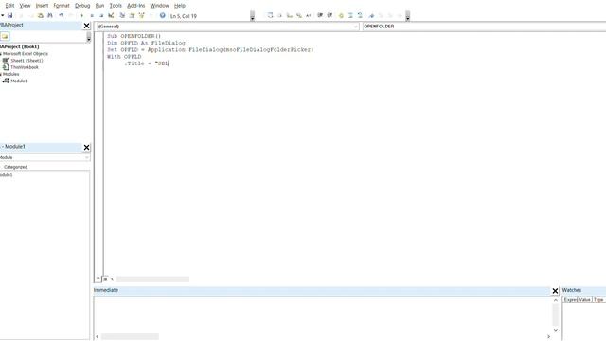
Task: Open the Run menu
Action: pyautogui.click(x=99, y=6)
